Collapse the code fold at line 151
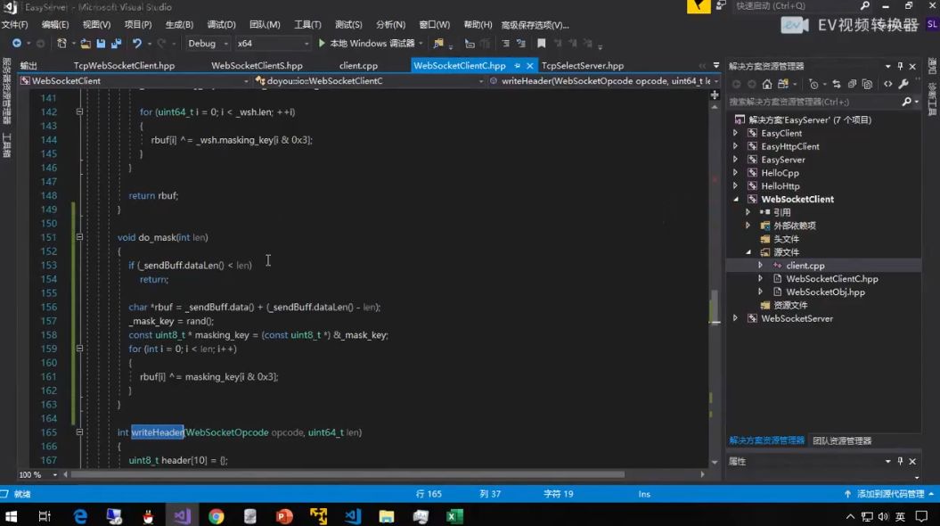Viewport: 940px width, 526px height. click(79, 237)
